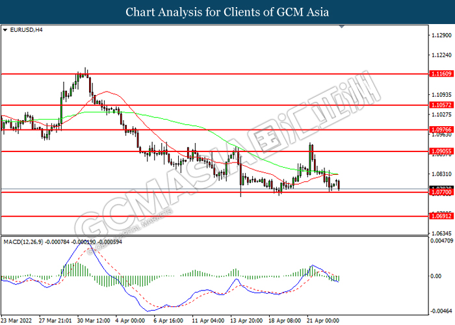This screenshot has width=455, height=325.
Task: Click the 21 Apr 00:00 time label
Action: (x=323, y=320)
